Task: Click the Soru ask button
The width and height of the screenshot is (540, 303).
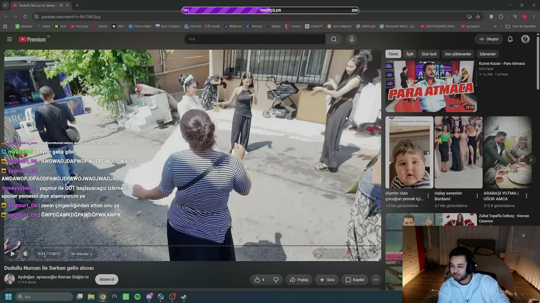Action: [x=327, y=280]
